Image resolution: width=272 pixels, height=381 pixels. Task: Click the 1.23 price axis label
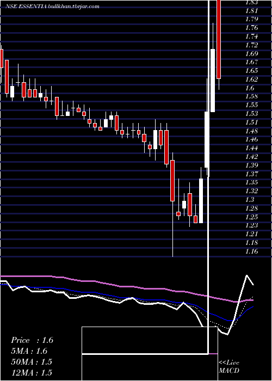pos(251,225)
